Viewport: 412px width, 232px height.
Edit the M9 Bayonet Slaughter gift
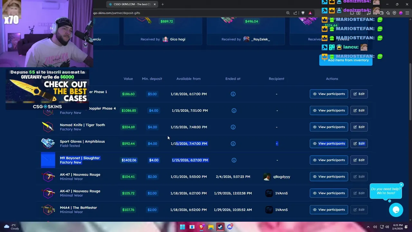359,160
